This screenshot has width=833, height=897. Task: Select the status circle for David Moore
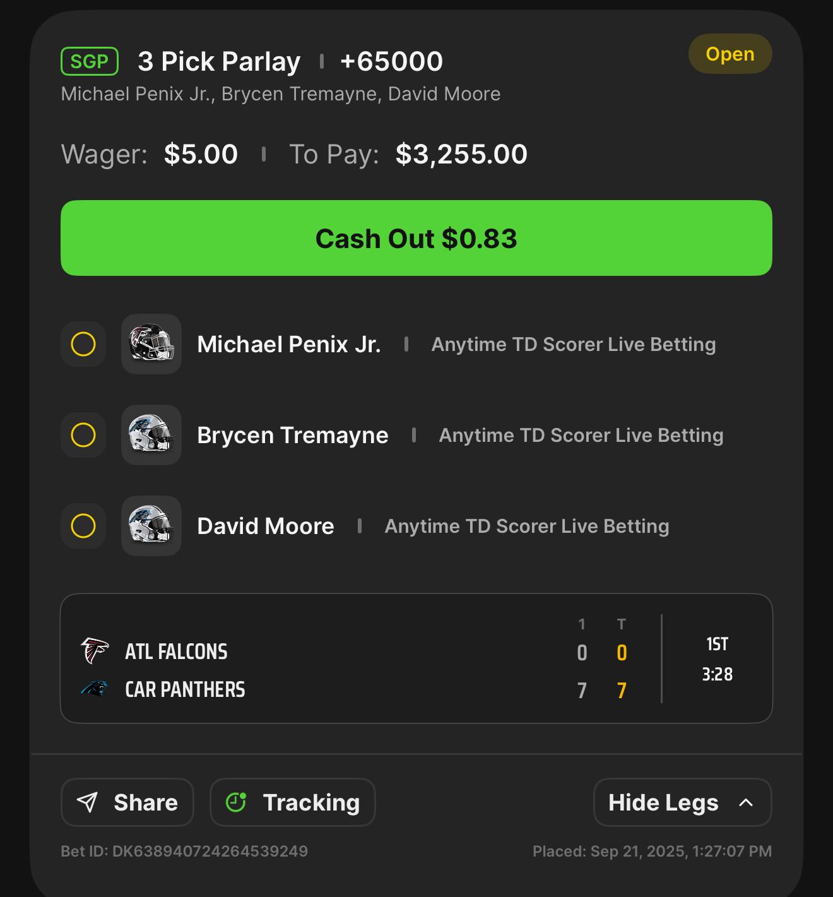(x=83, y=526)
